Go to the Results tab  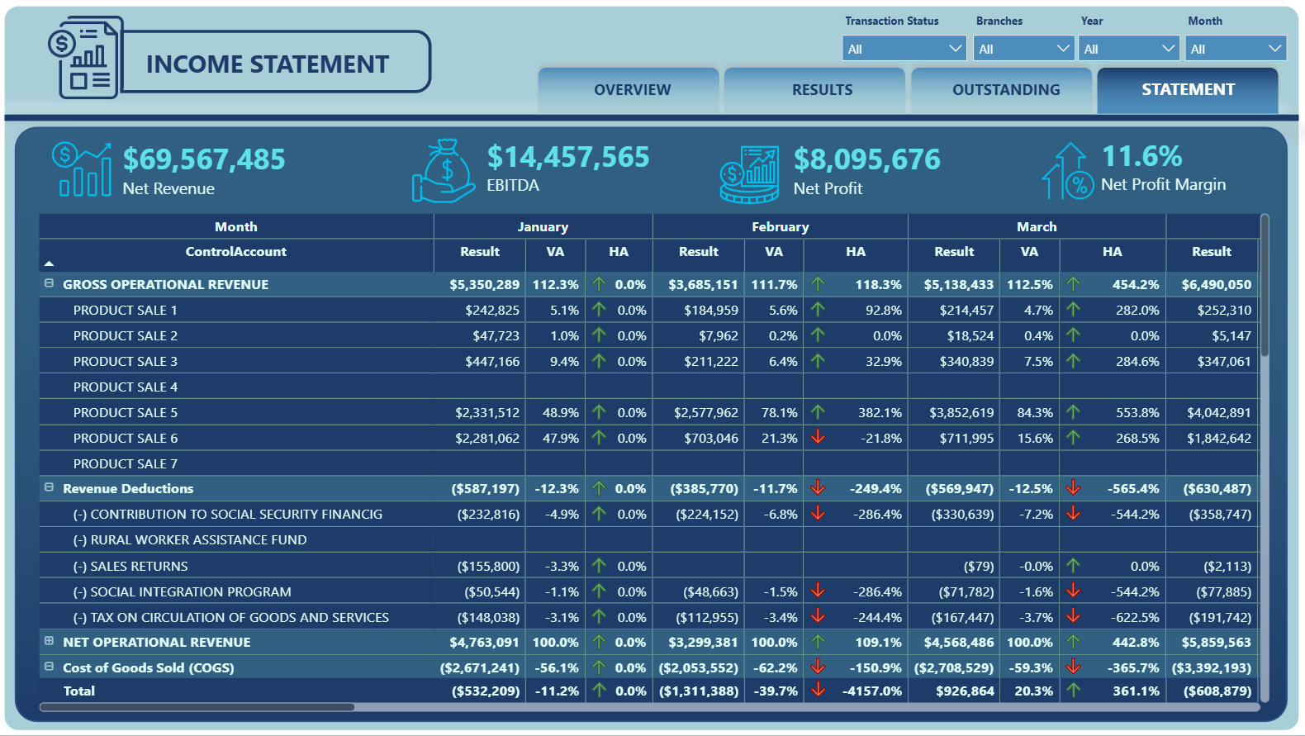[x=822, y=90]
